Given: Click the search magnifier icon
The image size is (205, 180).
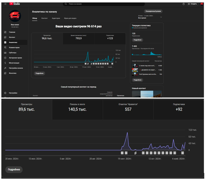Looking at the screenshot, I should (x=66, y=4).
